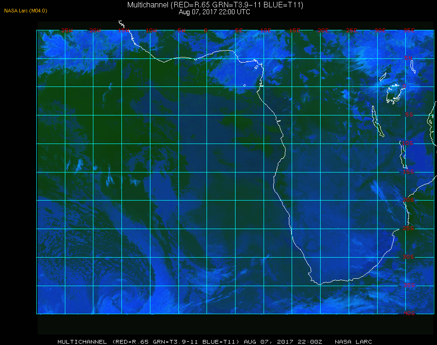Click the 35E longitude label
This screenshot has width=437, height=345.
[x=409, y=30]
